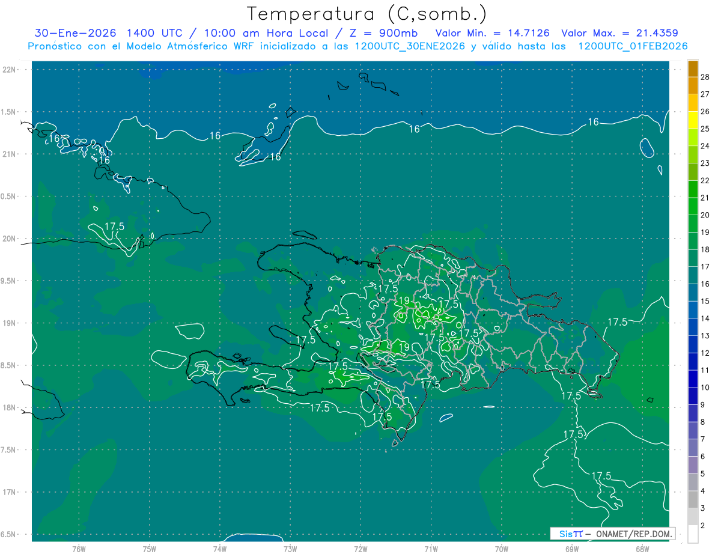This screenshot has width=721, height=557.
Task: Pick the bright yellow swatch between 25 and 26
Action: [x=693, y=120]
